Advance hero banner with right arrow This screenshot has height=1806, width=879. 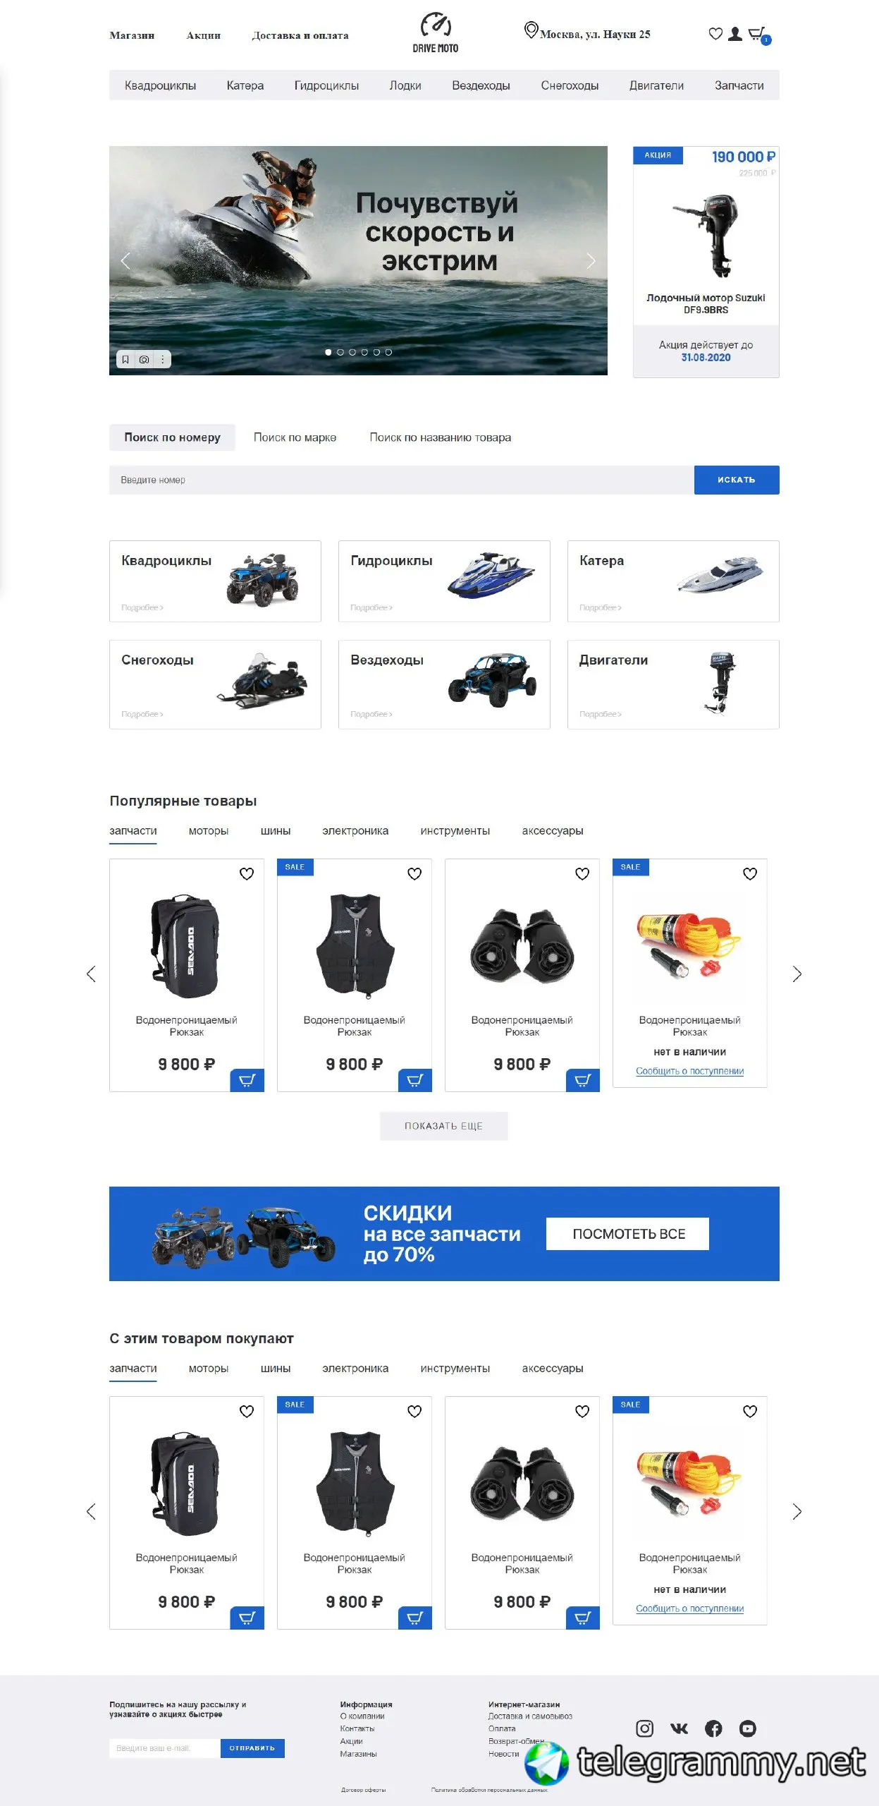point(591,261)
